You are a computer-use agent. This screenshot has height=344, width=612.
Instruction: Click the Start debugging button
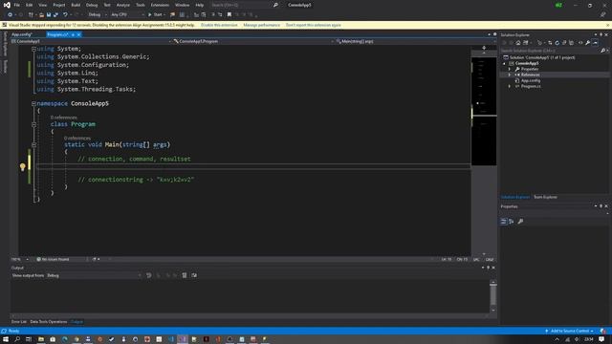pos(155,15)
